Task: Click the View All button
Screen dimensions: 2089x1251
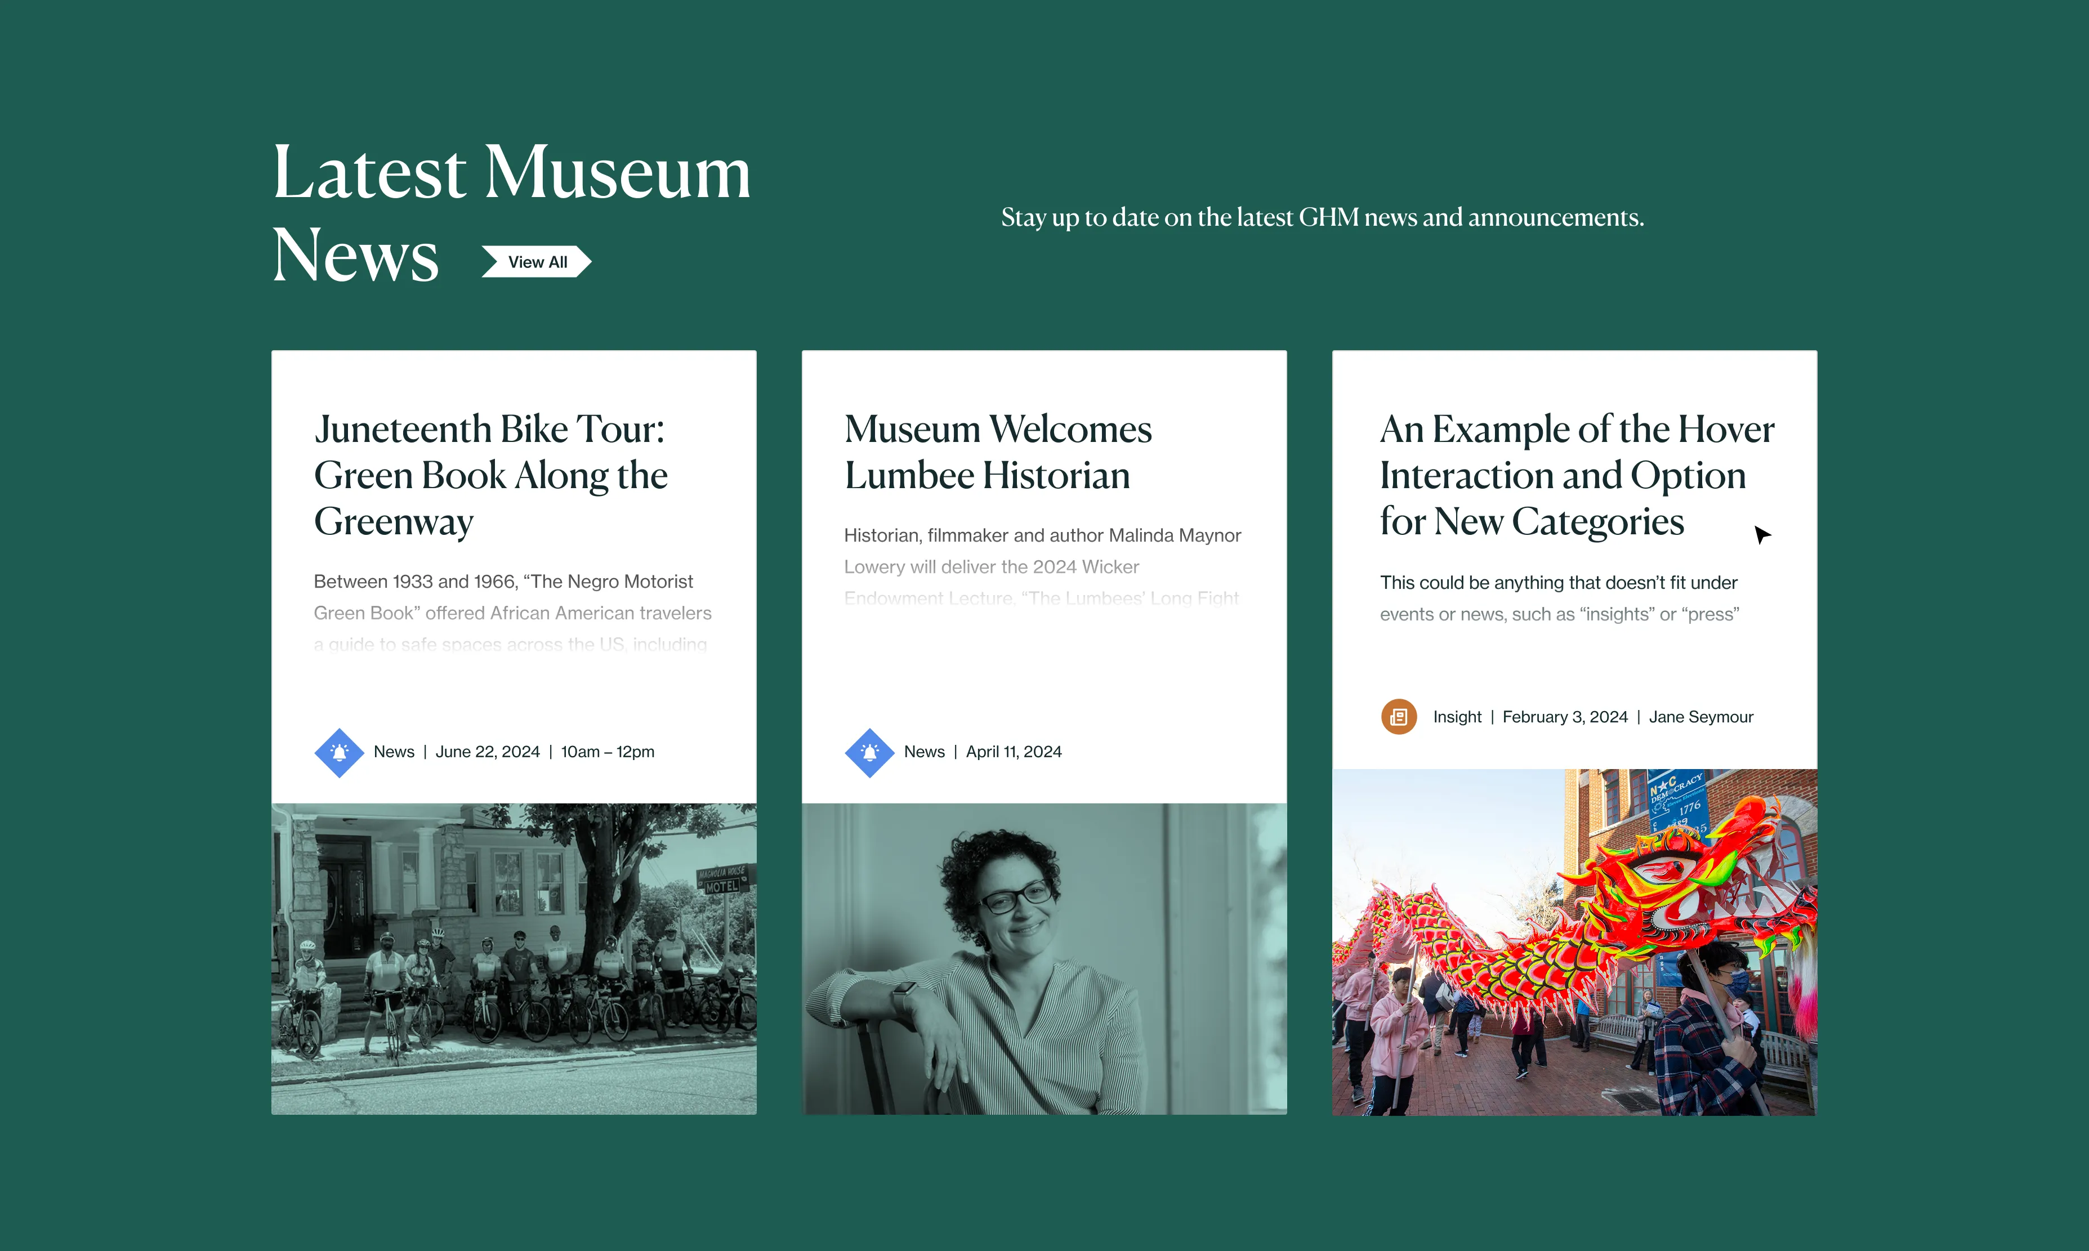Action: tap(537, 262)
